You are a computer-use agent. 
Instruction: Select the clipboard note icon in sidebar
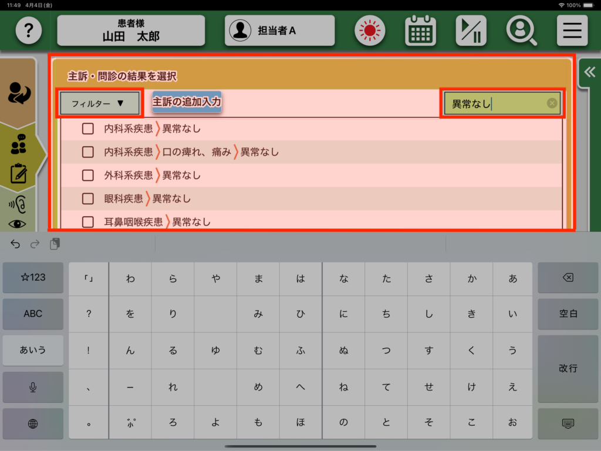(x=19, y=174)
